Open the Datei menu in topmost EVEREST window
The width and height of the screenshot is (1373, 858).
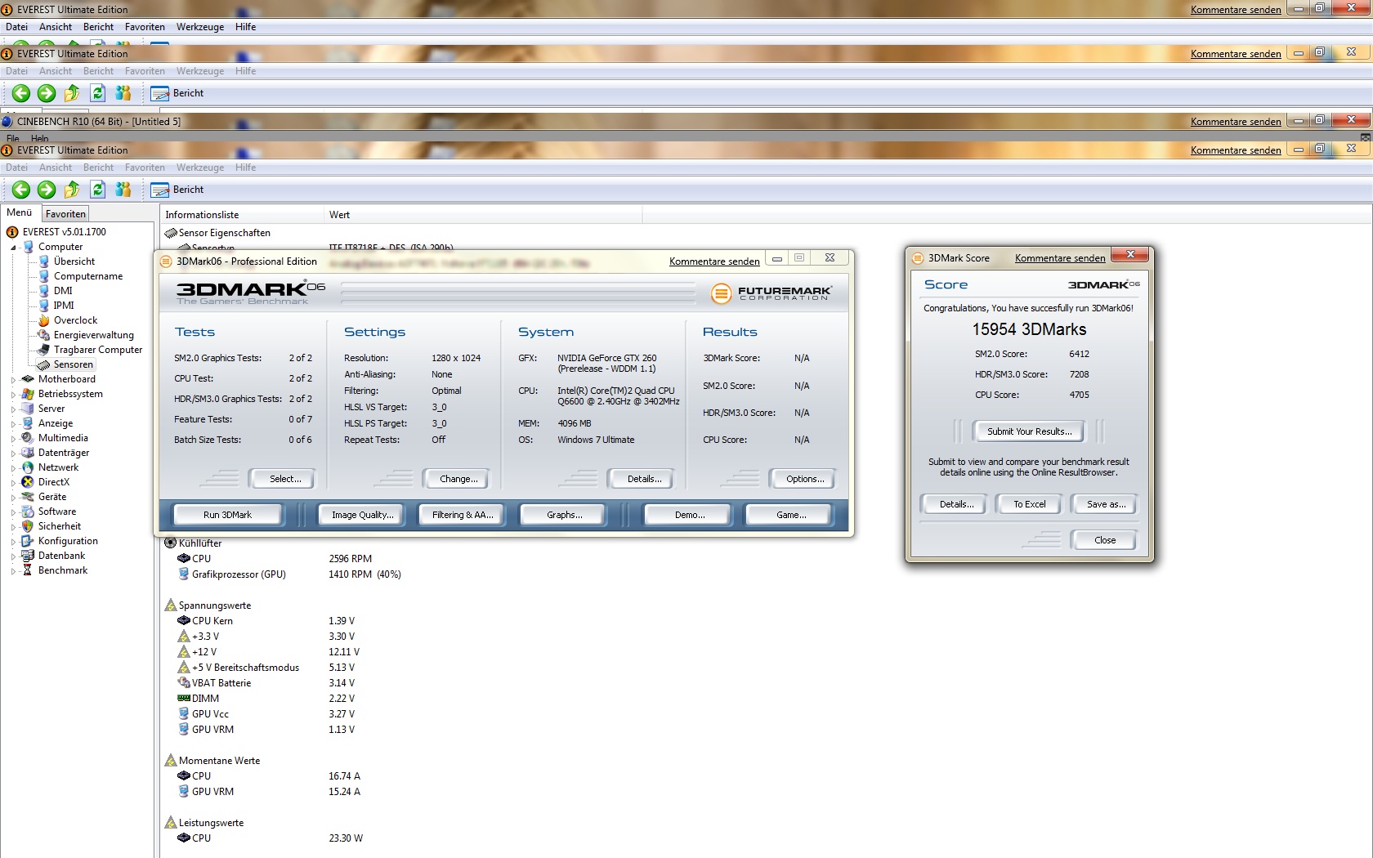[x=16, y=27]
